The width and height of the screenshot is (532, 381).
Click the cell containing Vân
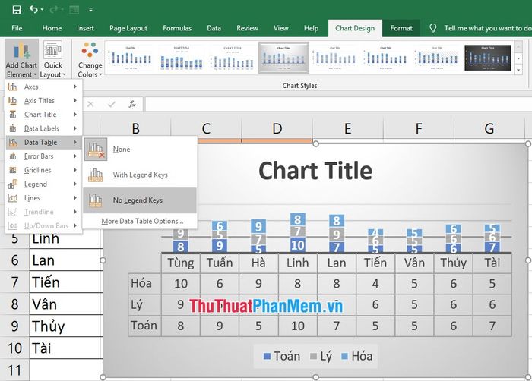coord(65,304)
